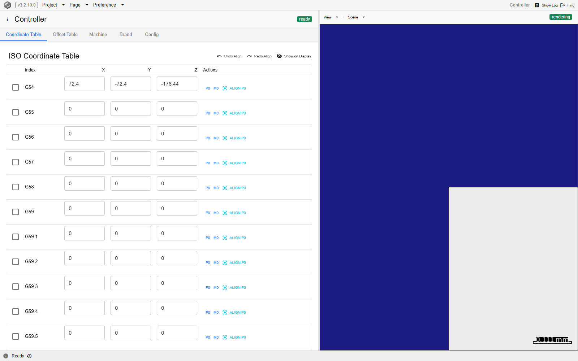578x361 pixels.
Task: Open the Controller panel three-dot menu
Action: pos(7,19)
